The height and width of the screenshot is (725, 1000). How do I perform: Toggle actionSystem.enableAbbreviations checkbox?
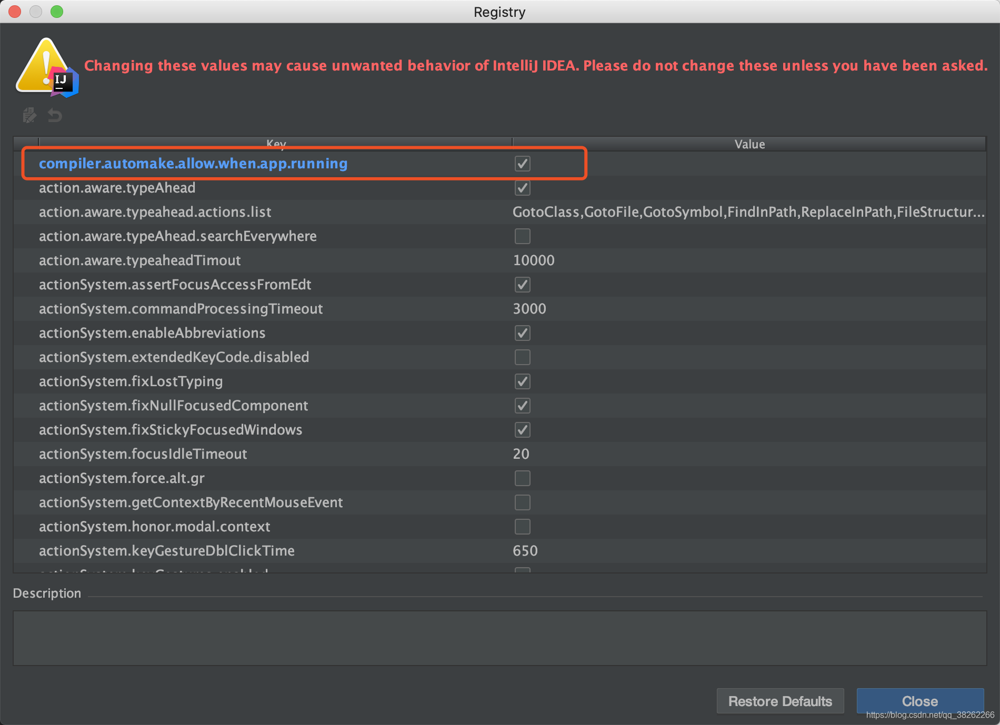[522, 333]
